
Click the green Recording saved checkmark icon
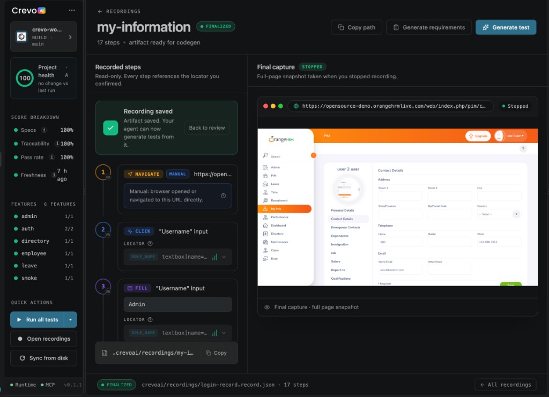click(110, 128)
